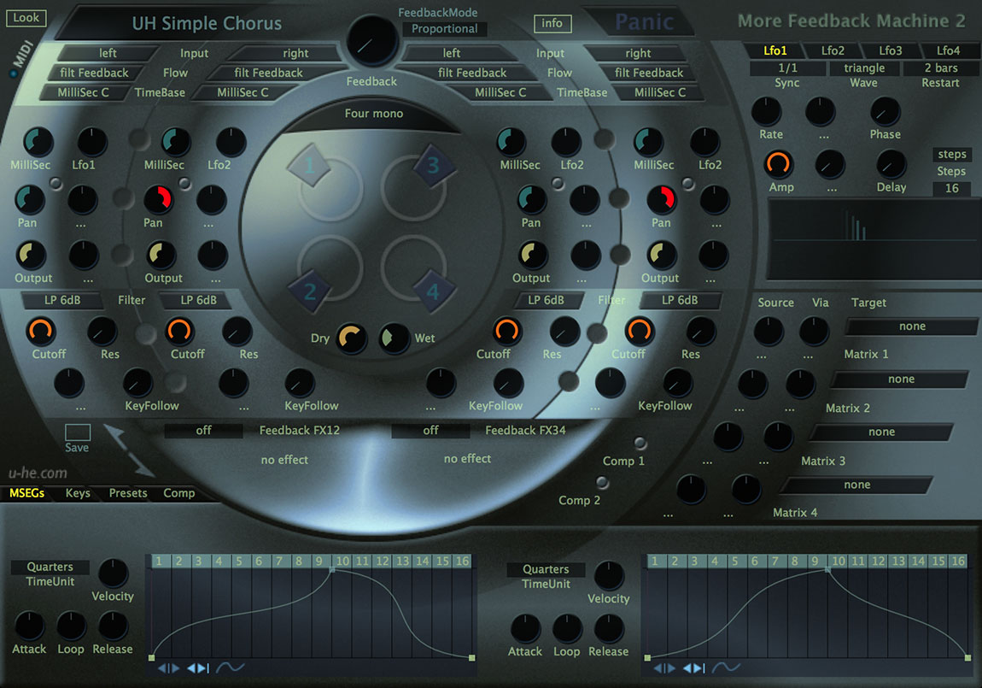Click the left MSEG Attack knob
982x688 pixels.
29,626
